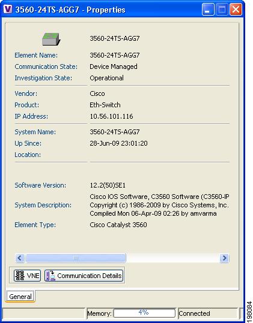
Task: Open Communication Details
Action: [x=84, y=276]
